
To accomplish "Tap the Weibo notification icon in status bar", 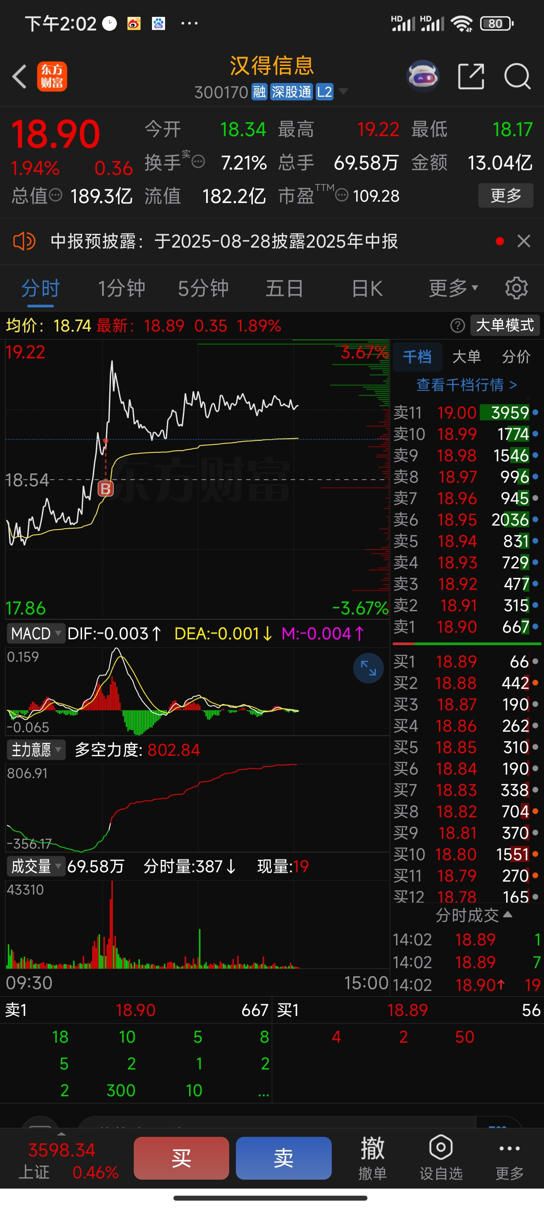I will [134, 24].
